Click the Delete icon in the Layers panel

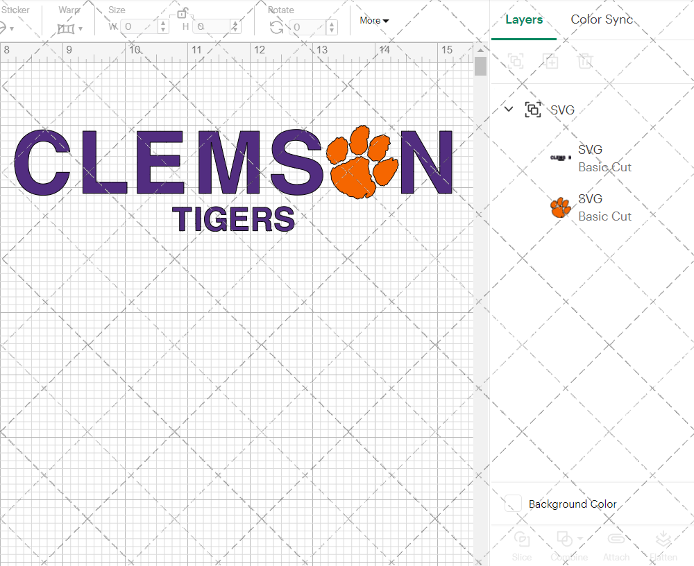tap(585, 62)
